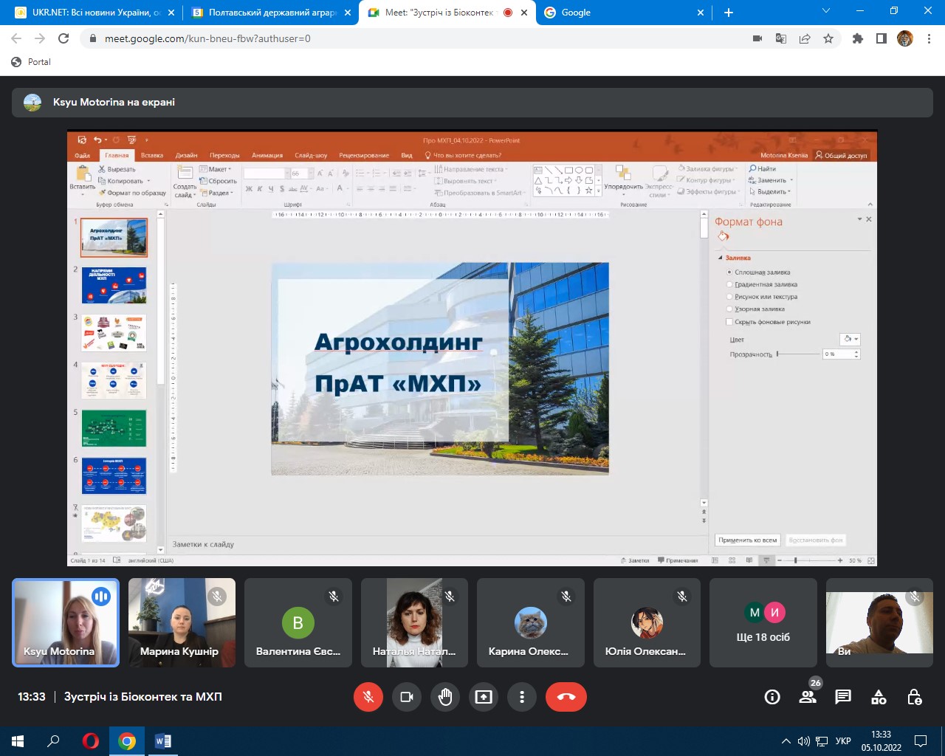Click Найти in the editing group
This screenshot has width=945, height=756.
coord(763,169)
